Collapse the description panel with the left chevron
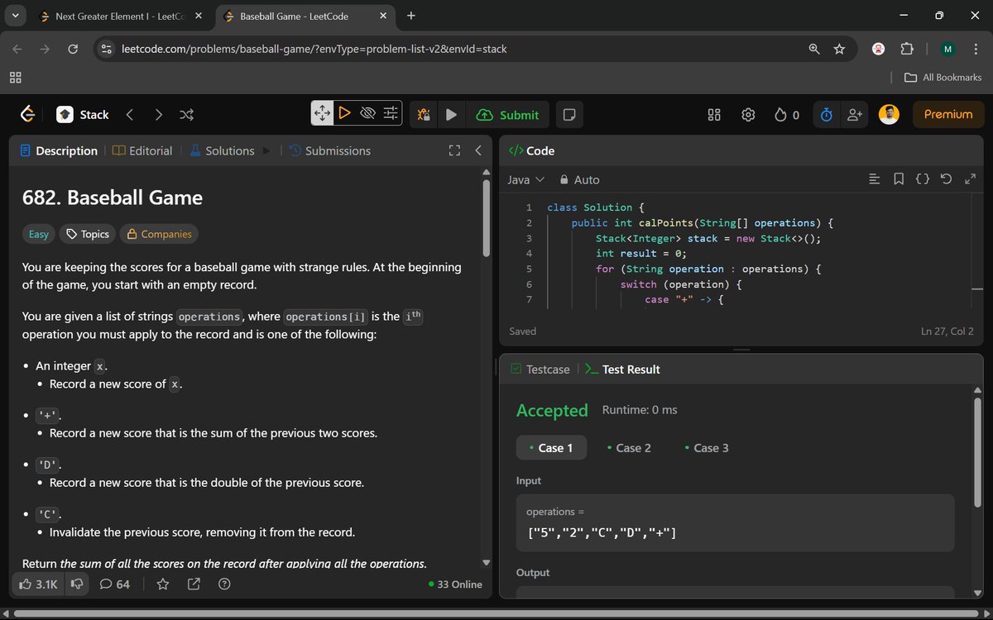 click(x=478, y=150)
